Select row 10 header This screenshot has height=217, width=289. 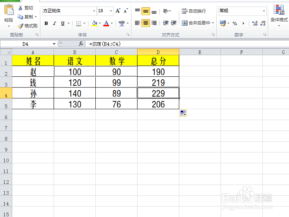point(6,158)
